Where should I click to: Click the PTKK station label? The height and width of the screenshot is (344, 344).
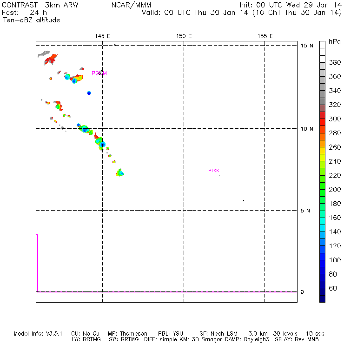tap(214, 171)
